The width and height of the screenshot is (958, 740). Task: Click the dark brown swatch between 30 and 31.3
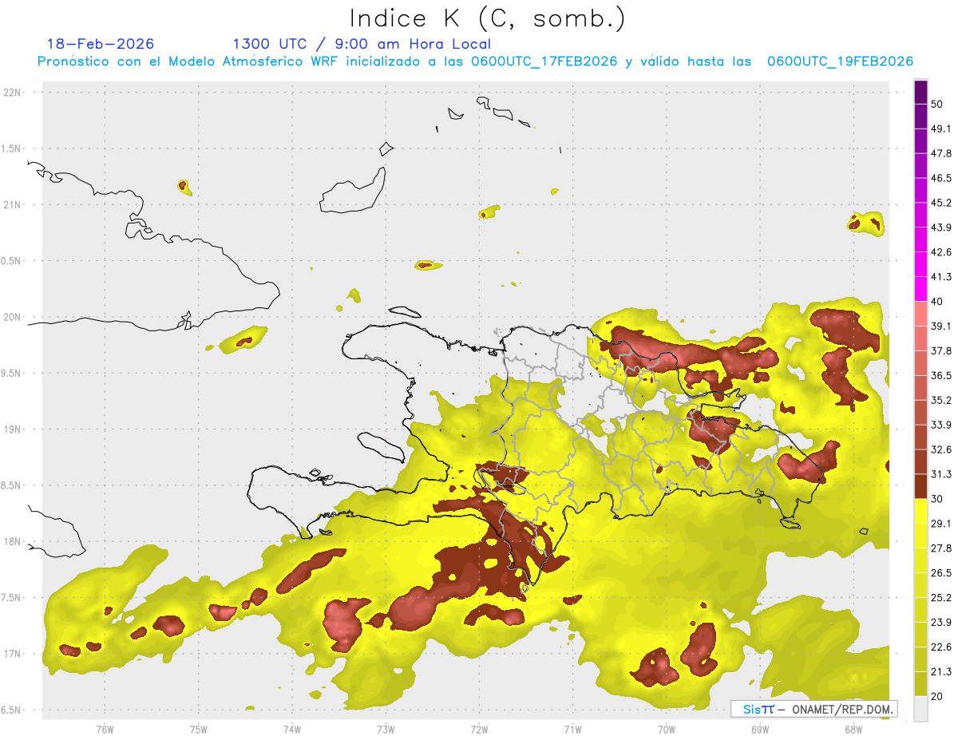pos(920,486)
